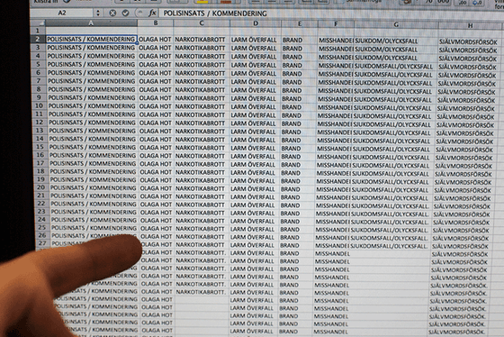Select NARKOTIKABROTT cell in row 3
Image resolution: width=504 pixels, height=337 pixels.
coord(202,48)
